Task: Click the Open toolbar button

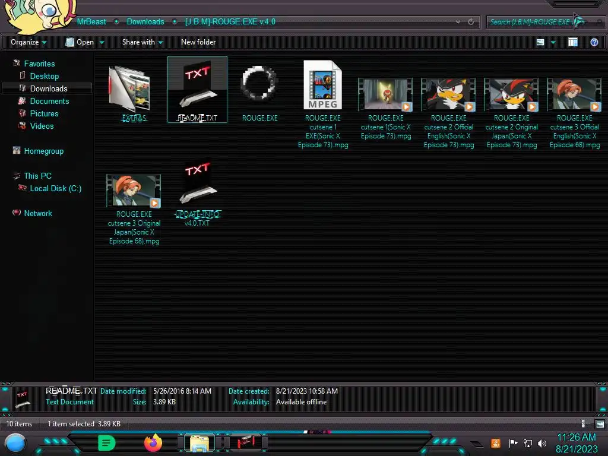Action: coord(80,42)
